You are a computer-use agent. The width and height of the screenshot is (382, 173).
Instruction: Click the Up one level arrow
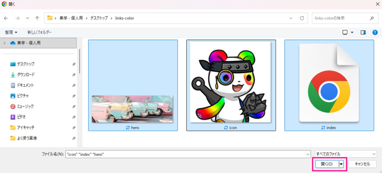[37, 18]
